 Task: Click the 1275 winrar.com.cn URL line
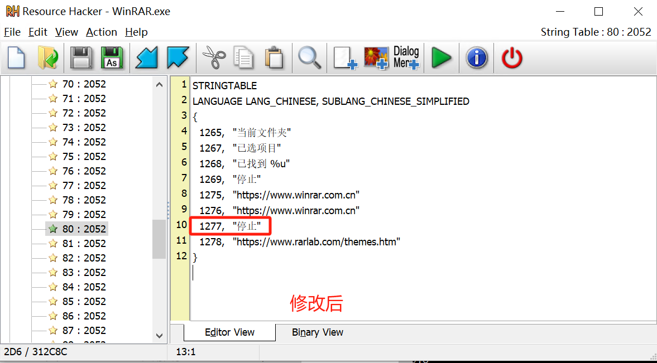280,195
